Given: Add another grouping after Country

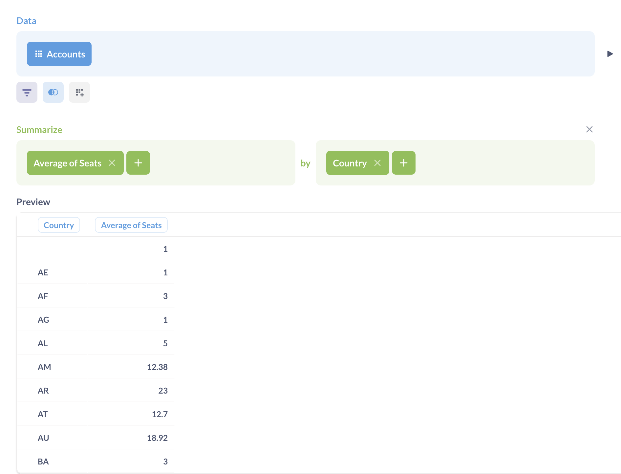Looking at the screenshot, I should click(x=403, y=163).
